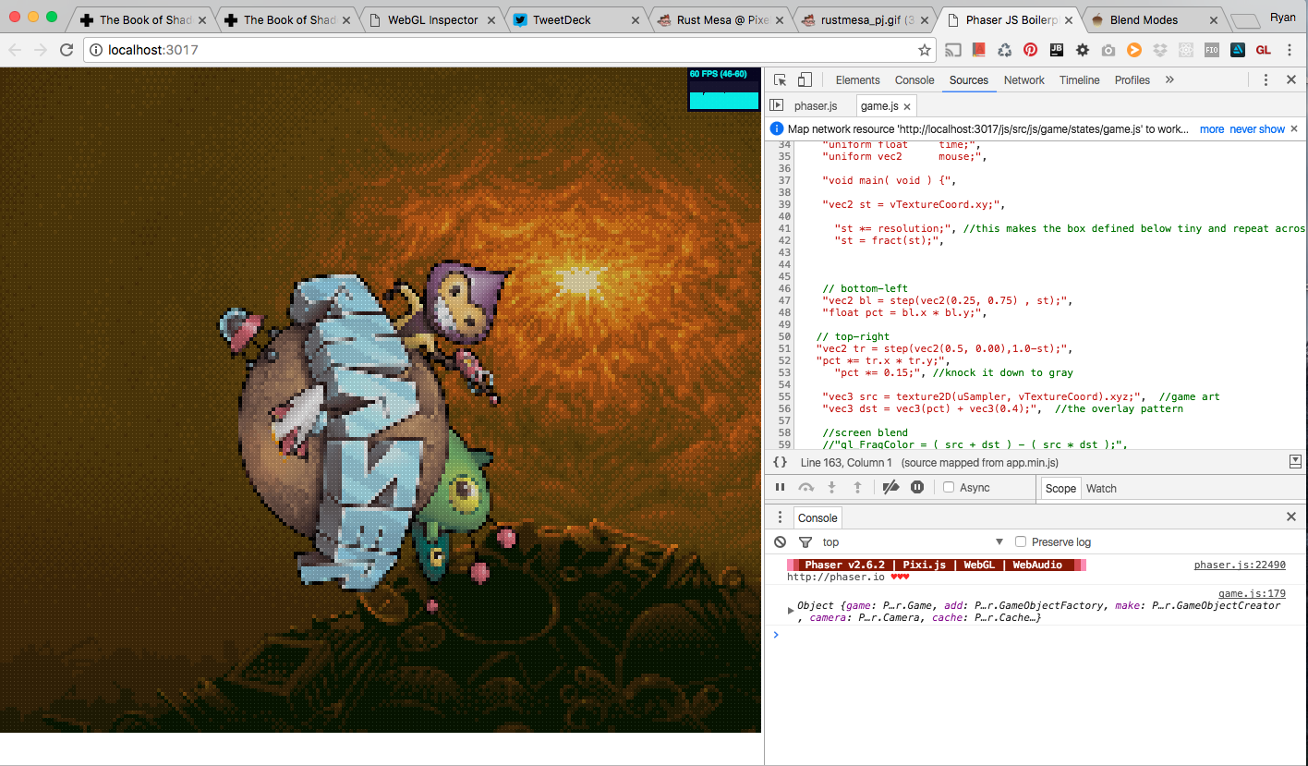
Task: Open console drawer three-dot menu
Action: (x=781, y=517)
